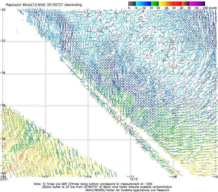The height and width of the screenshot is (192, 218).
Task: Click the '-177' longitude label
Action: (x=45, y=177)
